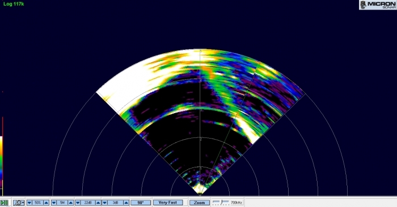Click the 50% value field
Screen dimensions: 397x207
38,202
